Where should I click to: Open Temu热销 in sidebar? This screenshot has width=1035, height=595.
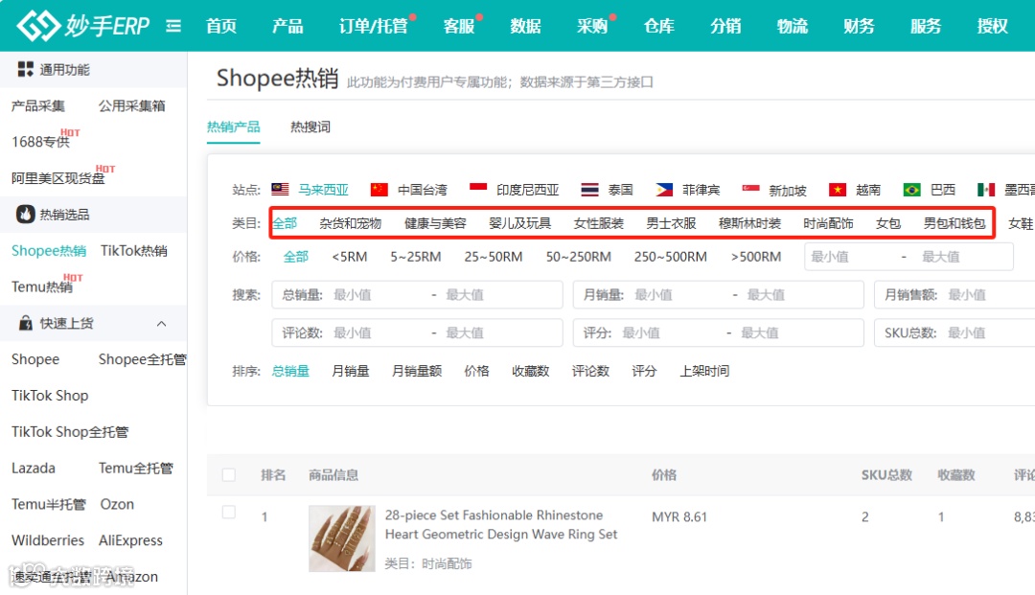tap(41, 286)
